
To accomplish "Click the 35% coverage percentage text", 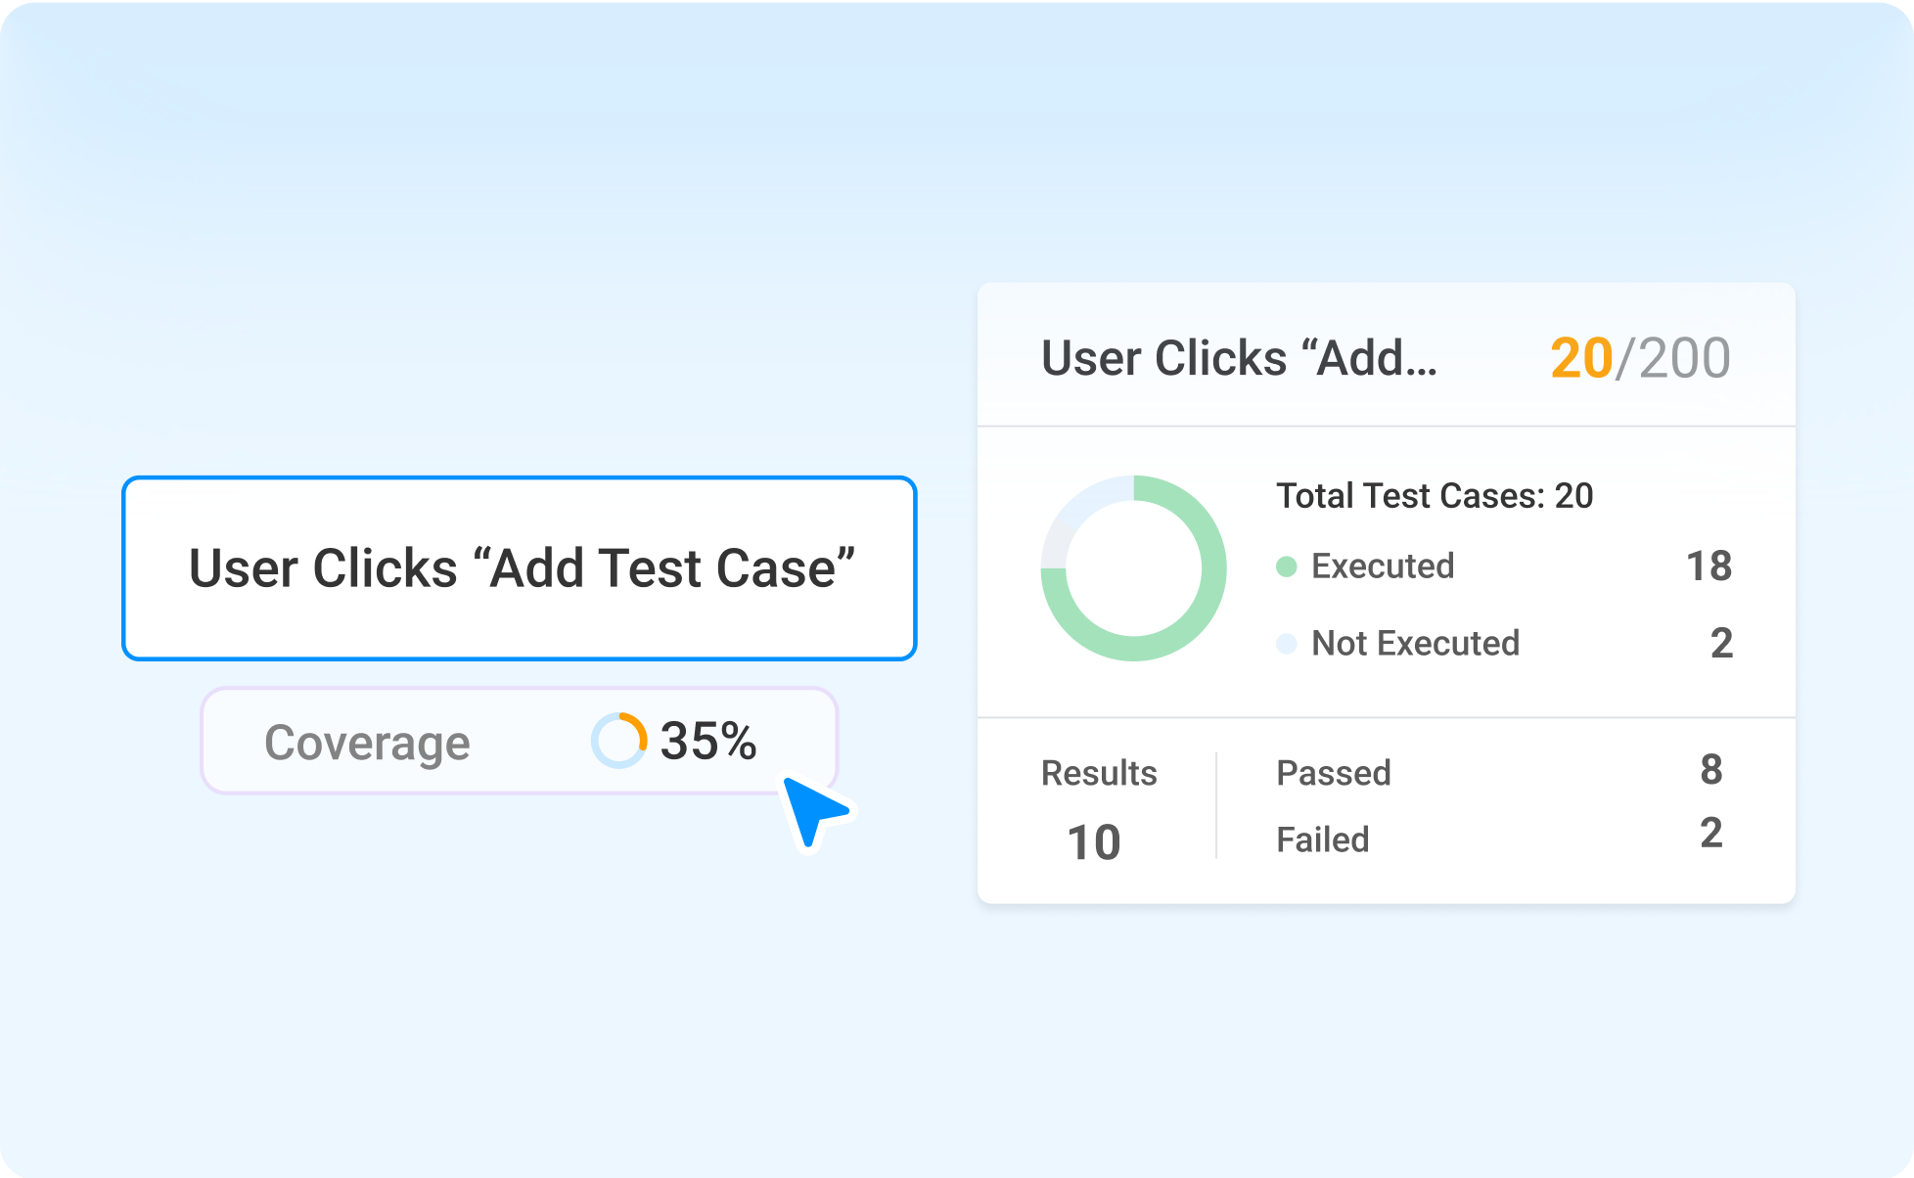I will (708, 742).
